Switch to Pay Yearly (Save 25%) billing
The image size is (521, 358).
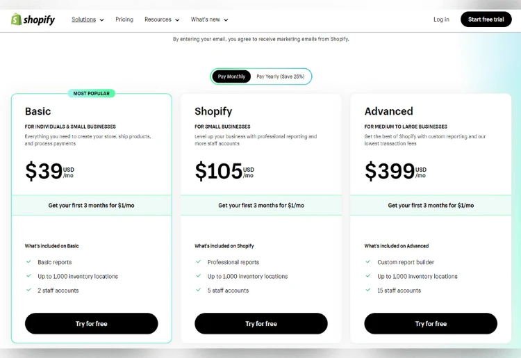[280, 76]
